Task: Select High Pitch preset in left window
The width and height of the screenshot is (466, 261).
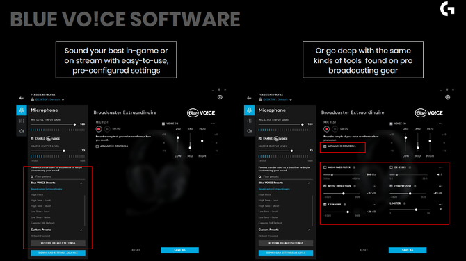Action: point(37,194)
